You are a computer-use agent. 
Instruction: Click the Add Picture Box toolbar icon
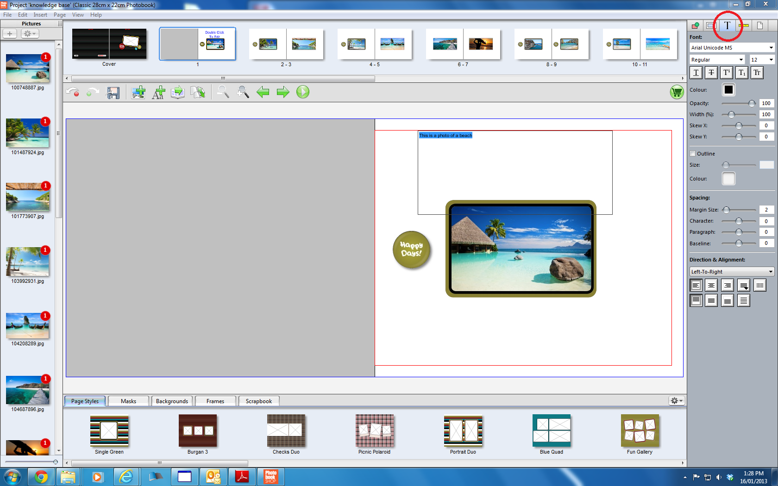[138, 92]
